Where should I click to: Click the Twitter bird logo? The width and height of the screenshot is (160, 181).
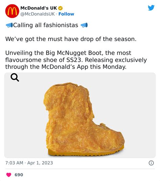(x=151, y=8)
